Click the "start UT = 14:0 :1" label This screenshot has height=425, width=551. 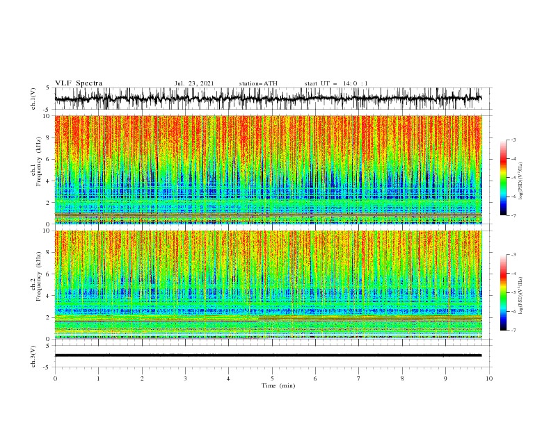coord(336,83)
